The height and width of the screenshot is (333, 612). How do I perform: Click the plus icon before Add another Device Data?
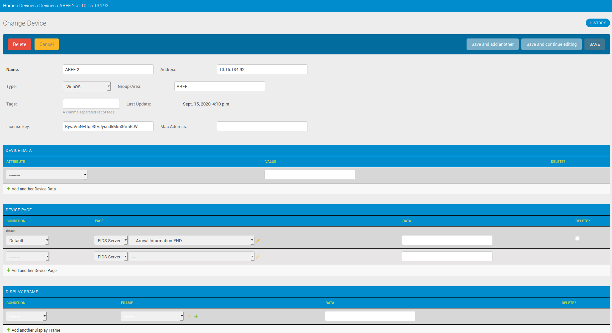coord(8,189)
